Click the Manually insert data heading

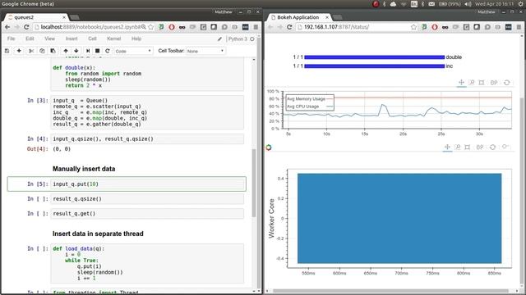tap(84, 169)
